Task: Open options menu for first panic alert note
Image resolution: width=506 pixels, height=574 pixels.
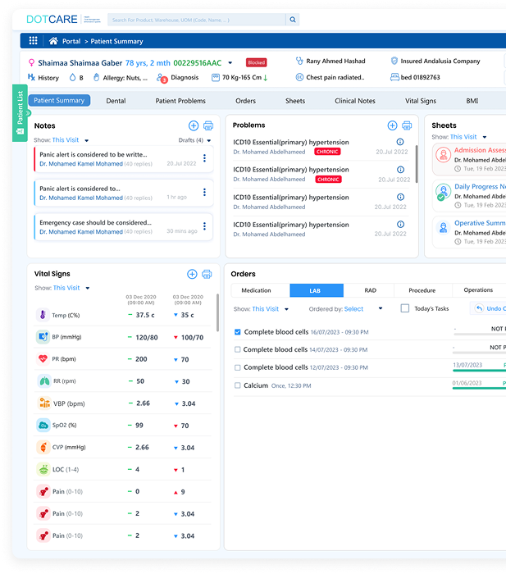Action: click(x=204, y=159)
